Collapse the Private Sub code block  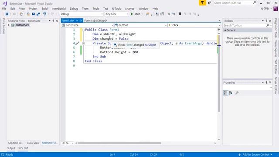pos(83,43)
